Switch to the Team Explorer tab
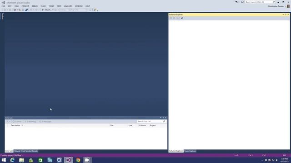 click(x=190, y=151)
